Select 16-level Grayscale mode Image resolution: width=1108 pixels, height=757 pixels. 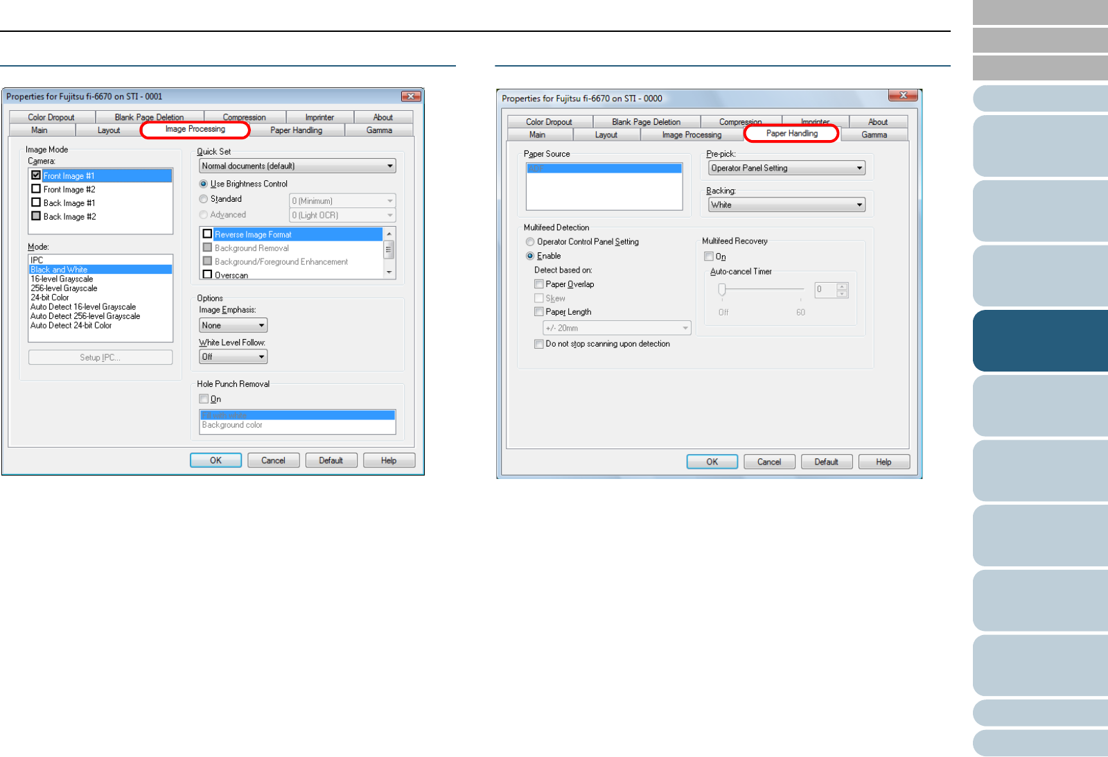click(100, 279)
